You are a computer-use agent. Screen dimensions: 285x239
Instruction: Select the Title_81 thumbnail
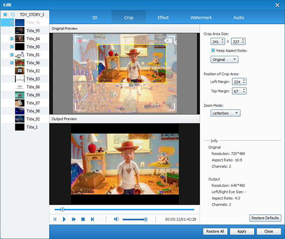pos(20,55)
